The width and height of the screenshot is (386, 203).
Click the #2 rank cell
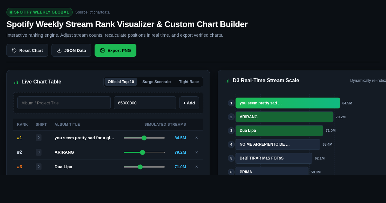pyautogui.click(x=20, y=152)
